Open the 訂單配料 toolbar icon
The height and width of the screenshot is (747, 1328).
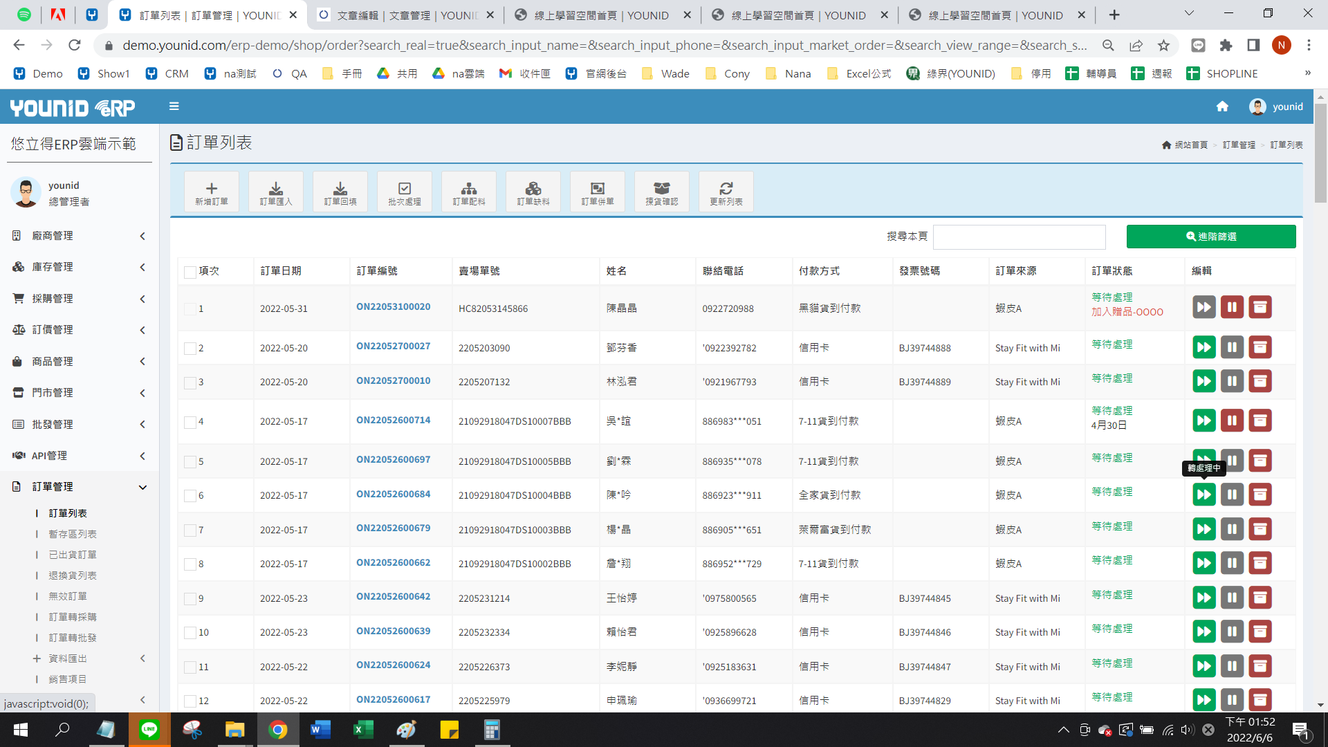point(468,189)
